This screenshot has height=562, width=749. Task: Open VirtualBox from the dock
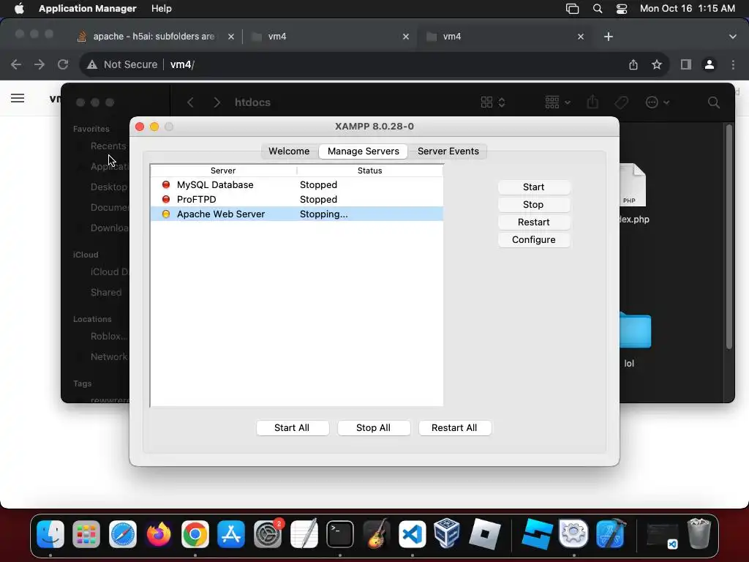click(x=447, y=533)
